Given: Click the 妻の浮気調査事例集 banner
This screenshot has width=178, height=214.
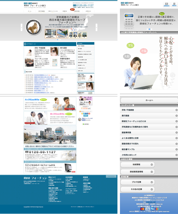Looking at the screenshot, I should pyautogui.click(x=50, y=118).
